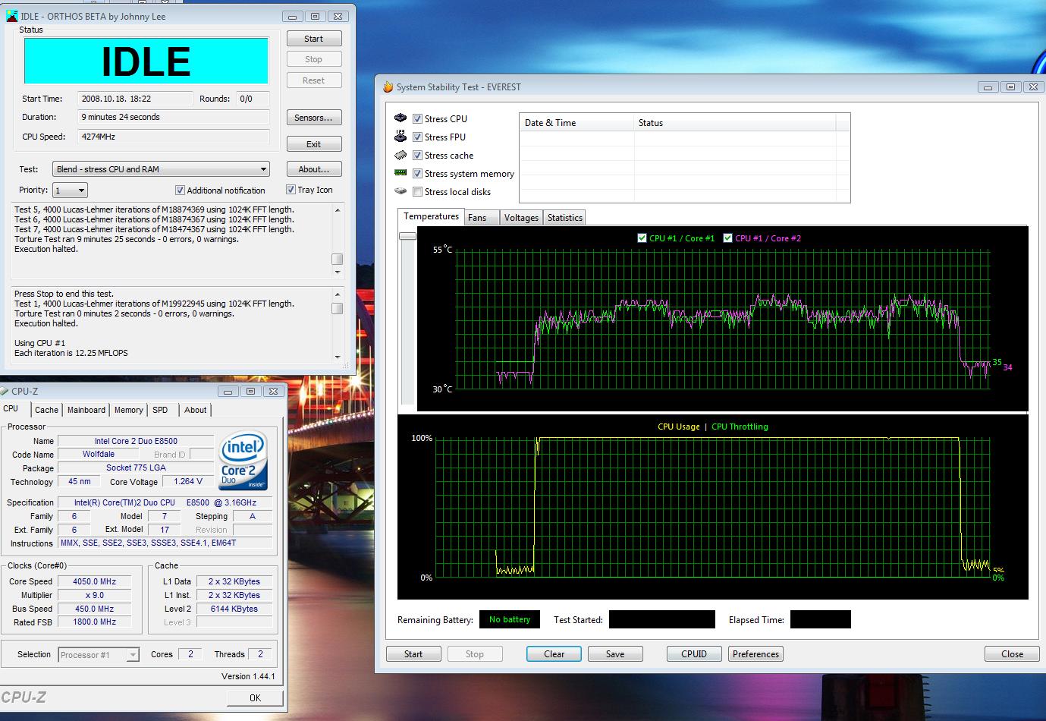Click the Stress FPU icon
Viewport: 1046px width, 721px height.
400,137
